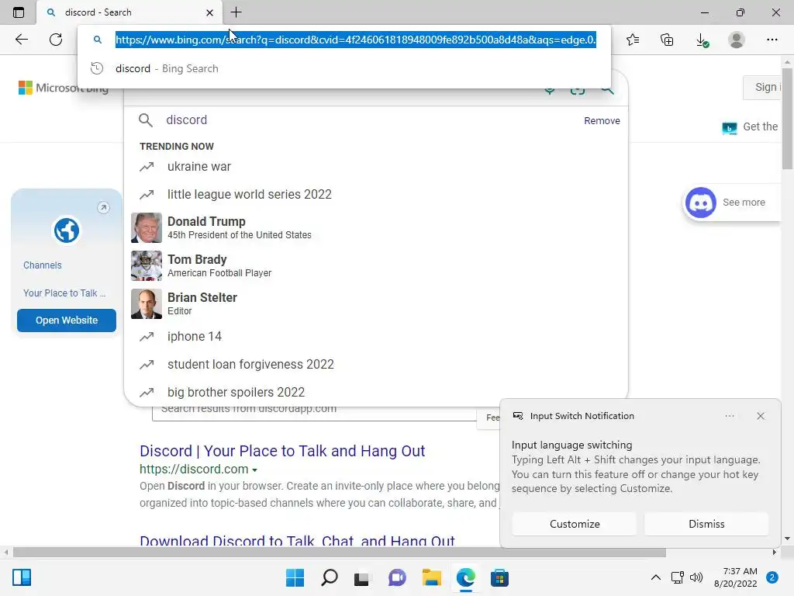
Task: Click the Get the Bing app link
Action: (x=751, y=126)
